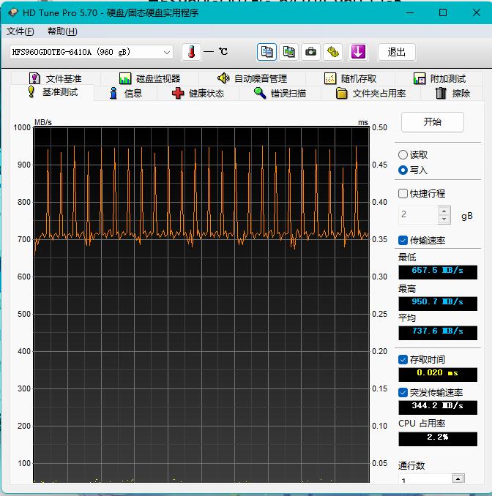The height and width of the screenshot is (496, 492).
Task: Switch to 随机存取 tab
Action: [x=351, y=78]
